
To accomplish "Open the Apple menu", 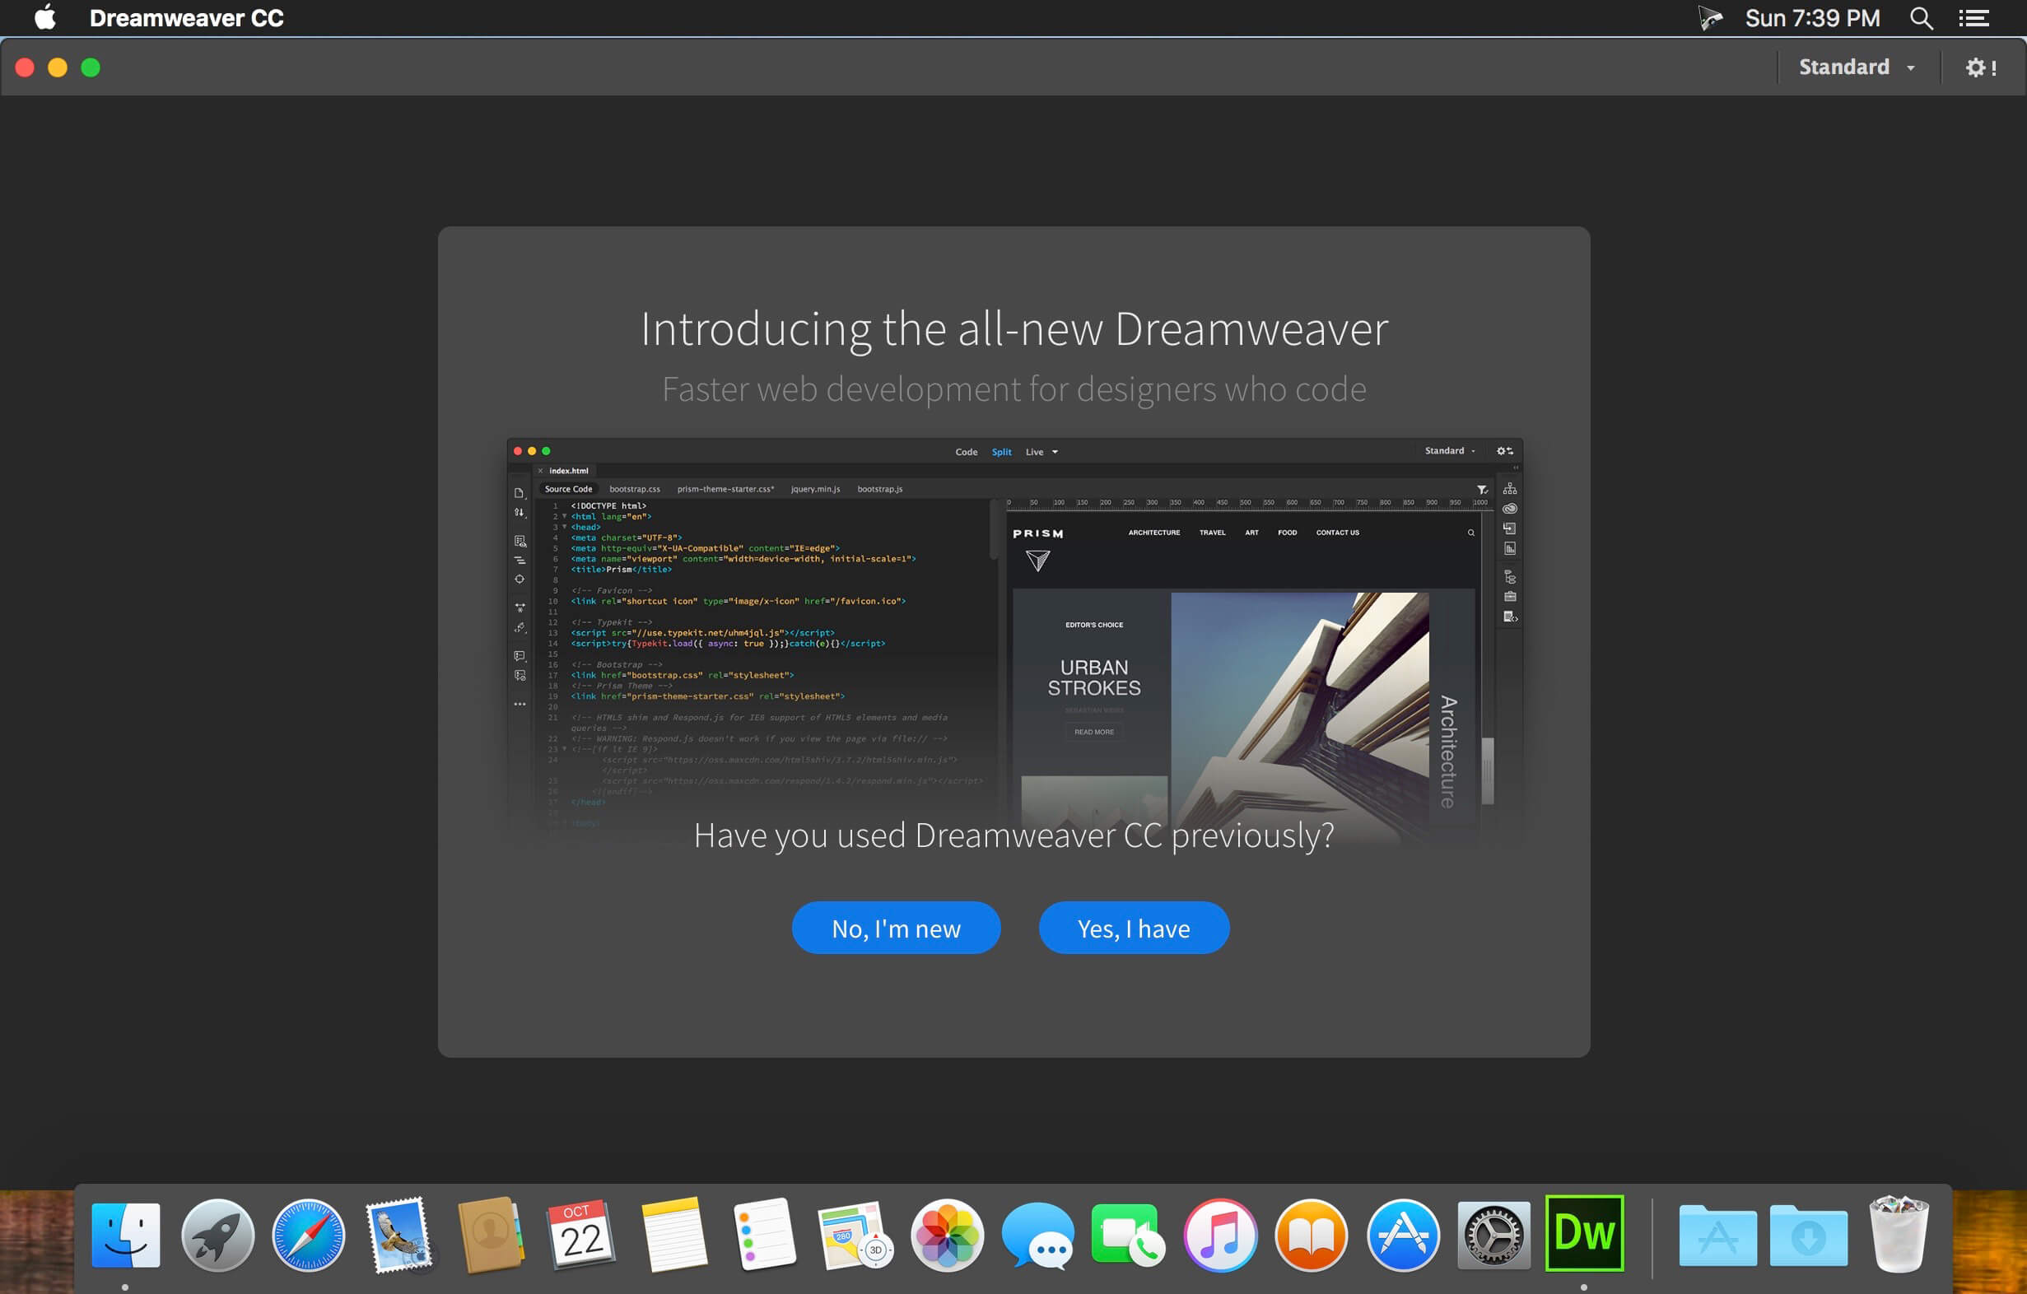I will [x=44, y=17].
